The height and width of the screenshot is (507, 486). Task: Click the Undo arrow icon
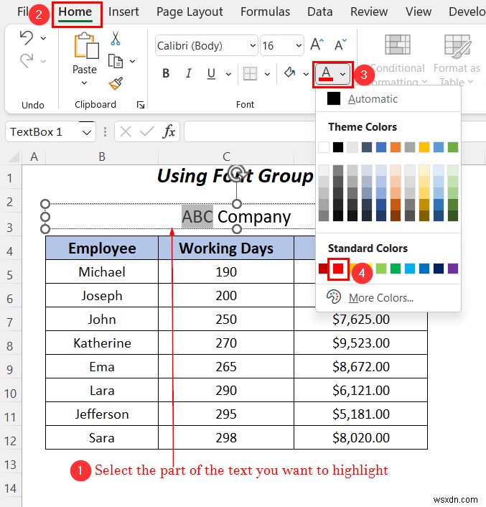[x=26, y=37]
